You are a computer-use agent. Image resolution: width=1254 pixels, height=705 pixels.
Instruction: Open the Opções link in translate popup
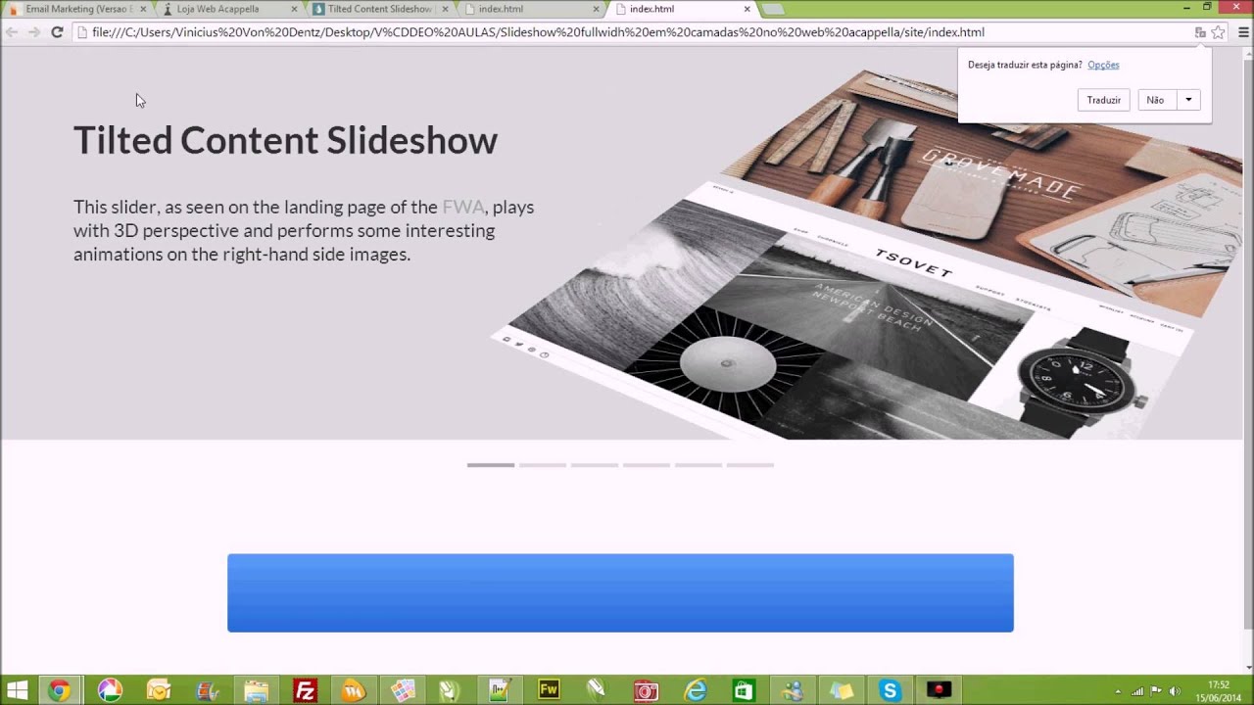coord(1103,65)
